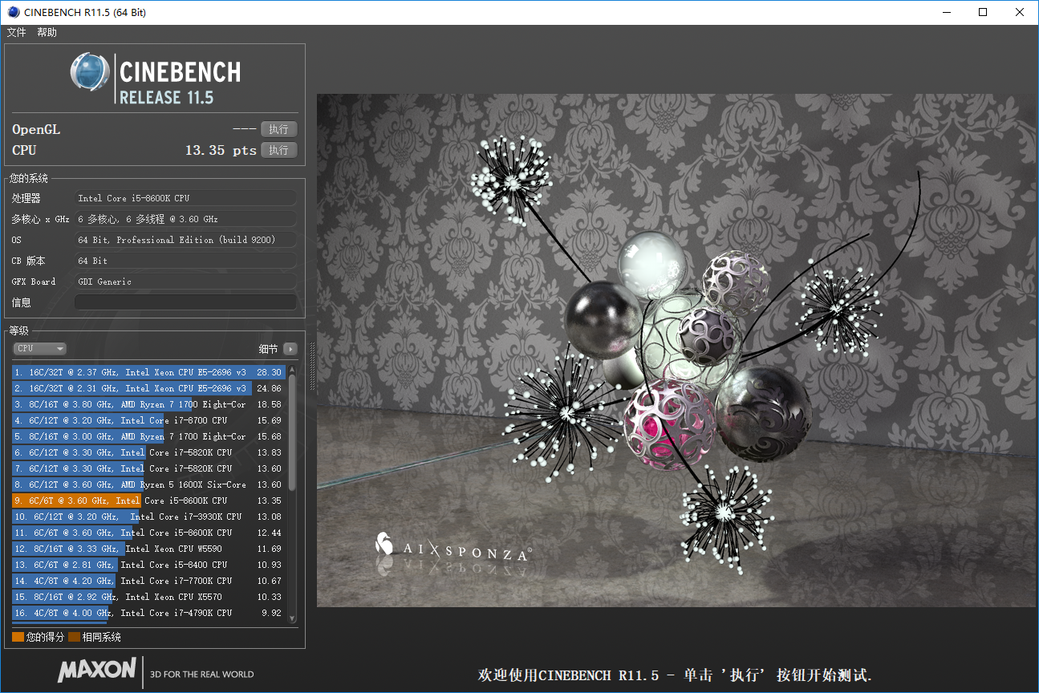Viewport: 1039px width, 693px height.
Task: Open the 帮助 menu
Action: [x=47, y=33]
